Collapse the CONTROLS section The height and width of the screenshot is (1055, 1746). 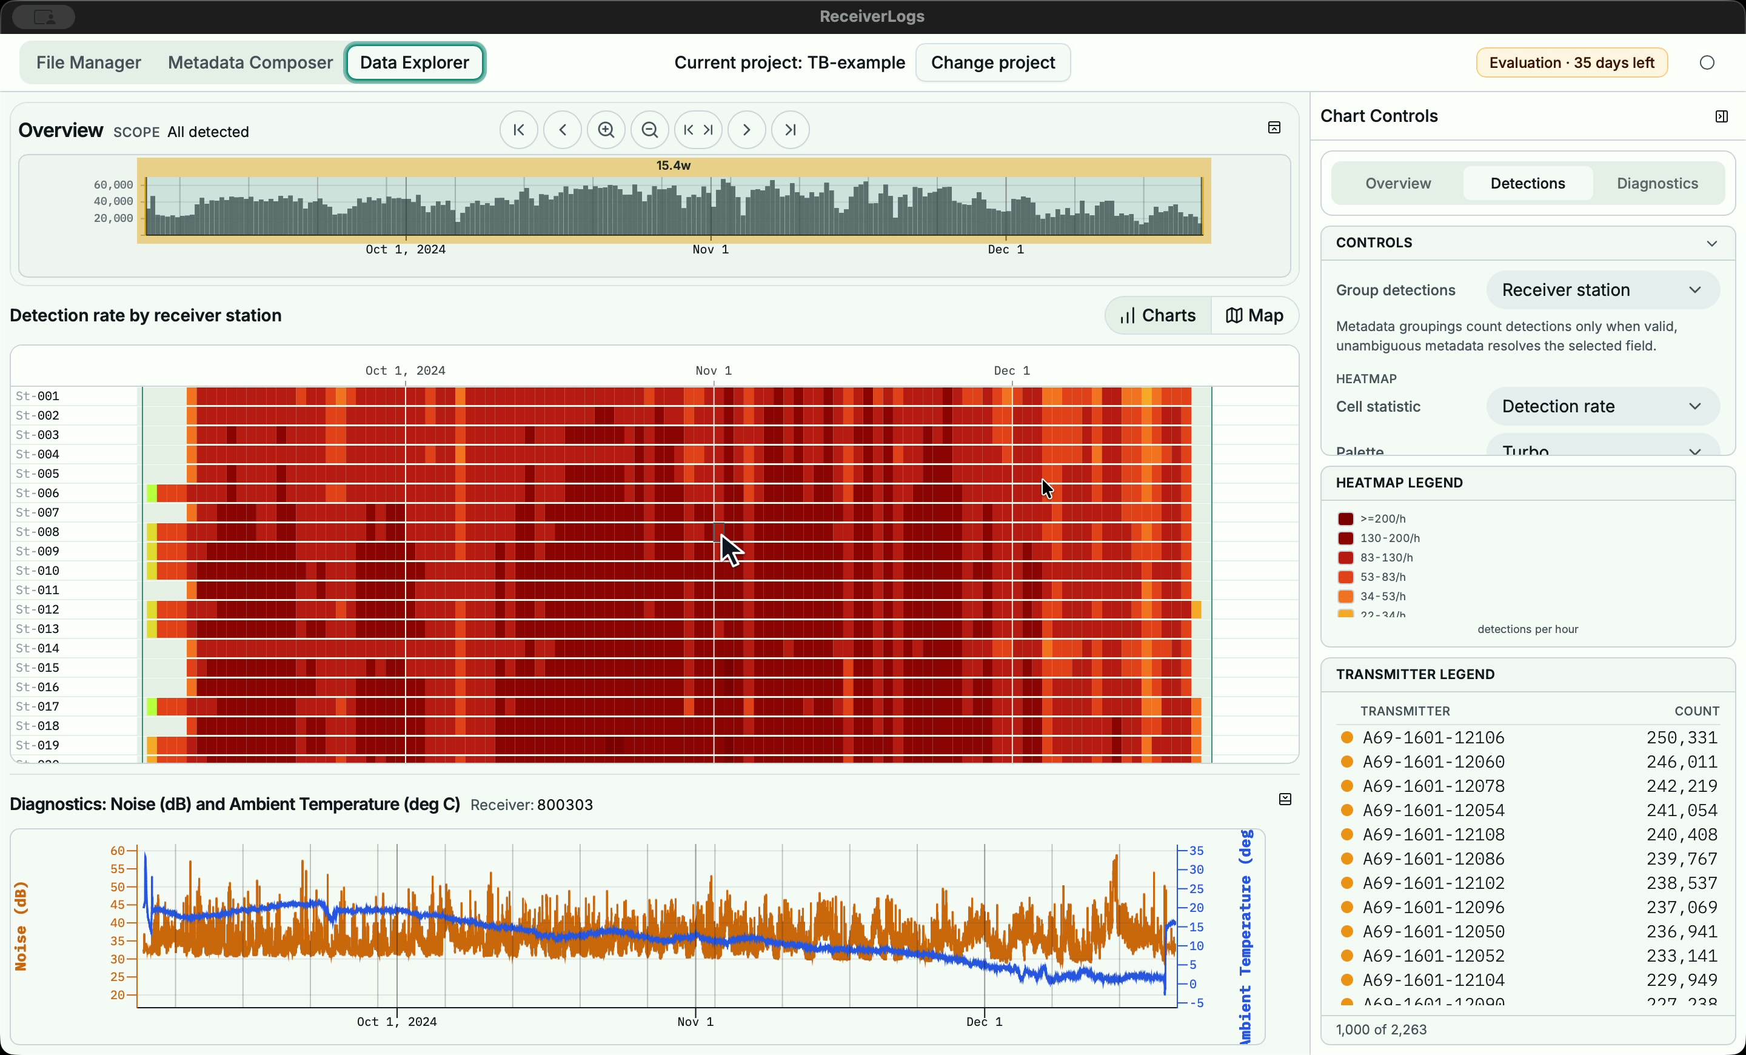(1711, 243)
